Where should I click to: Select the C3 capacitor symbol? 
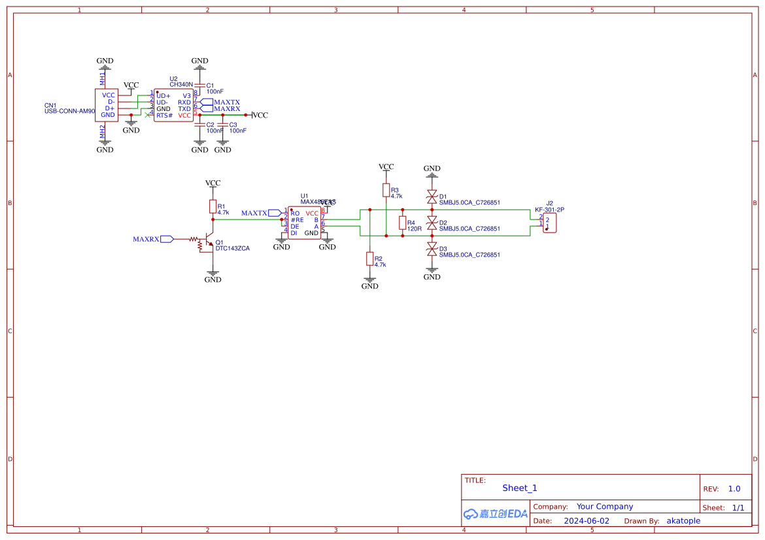tap(222, 125)
